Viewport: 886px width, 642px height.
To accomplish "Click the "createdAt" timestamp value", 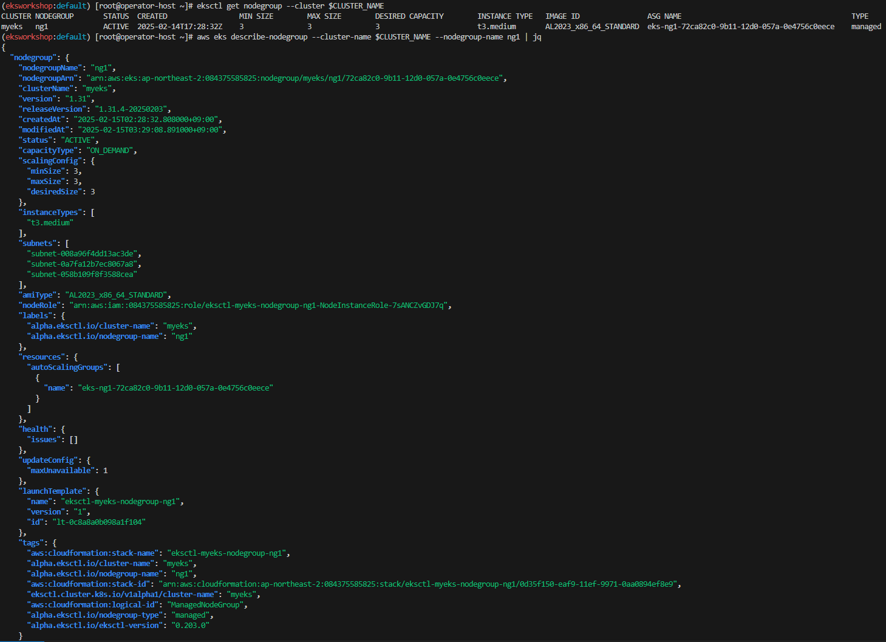I will pos(146,120).
